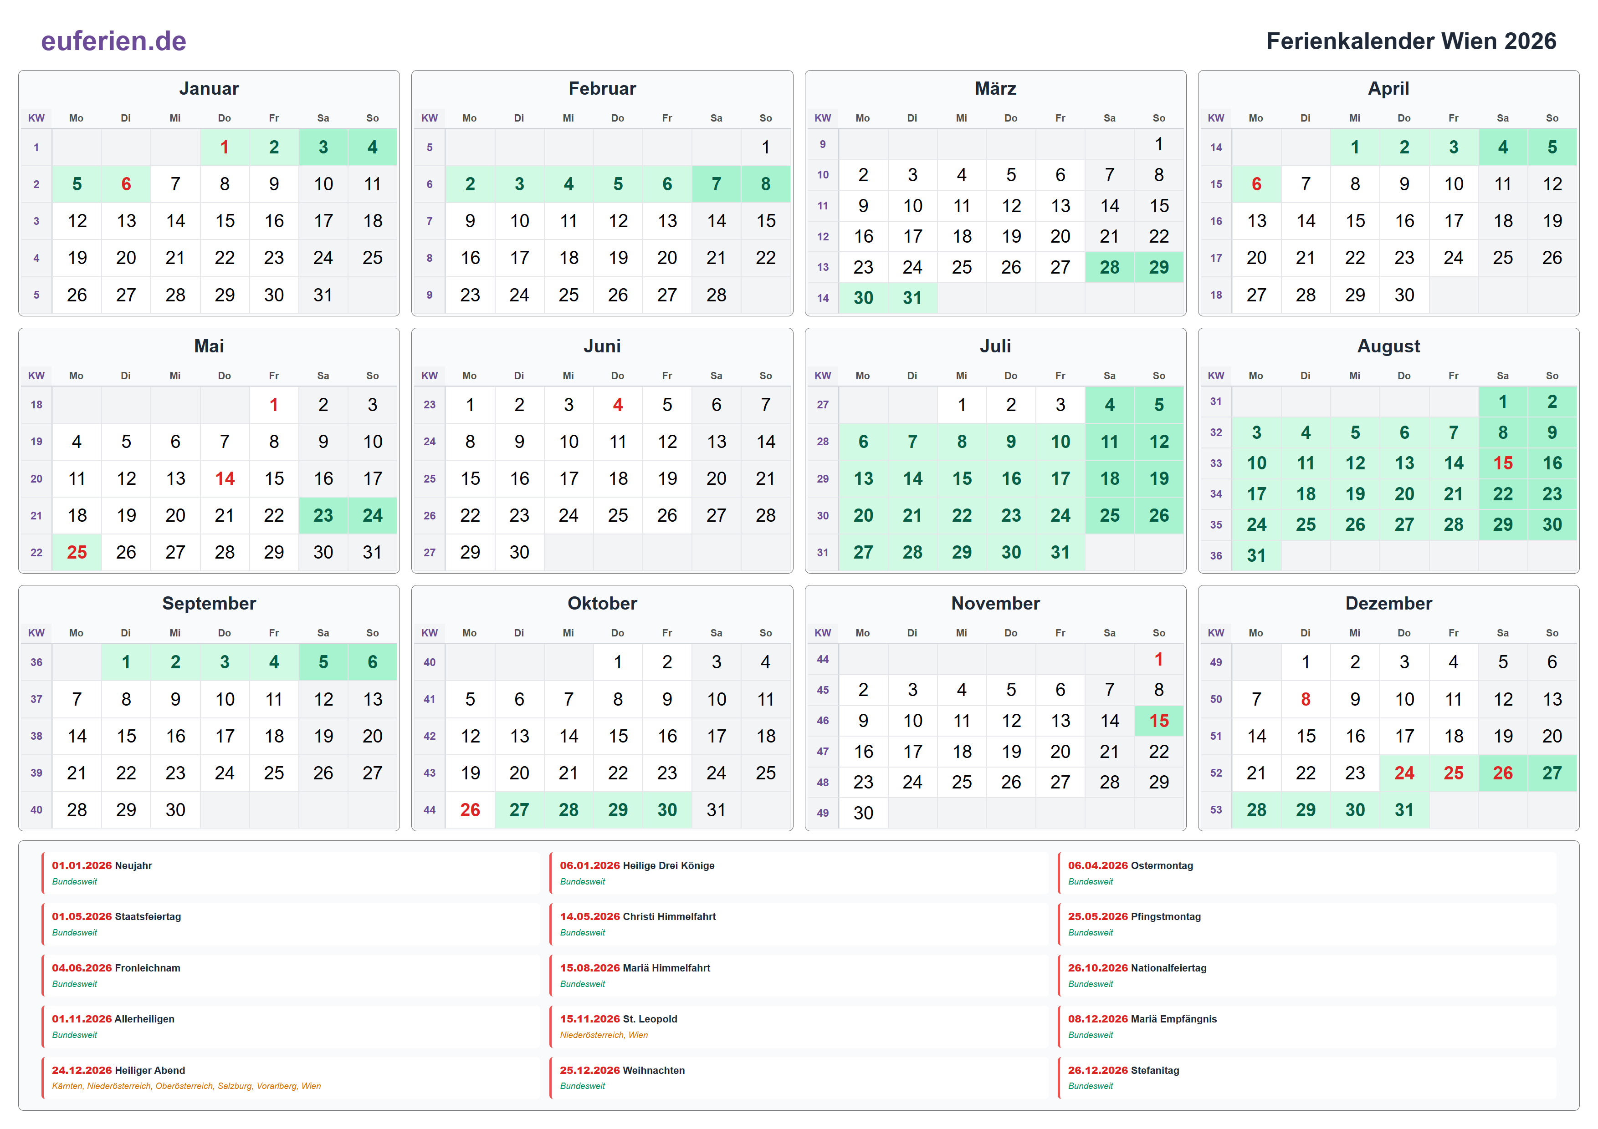Click February 7 highlighted Saturday

pos(716,183)
